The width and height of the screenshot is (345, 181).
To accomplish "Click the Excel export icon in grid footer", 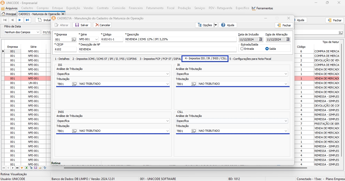I will (x=27, y=168).
